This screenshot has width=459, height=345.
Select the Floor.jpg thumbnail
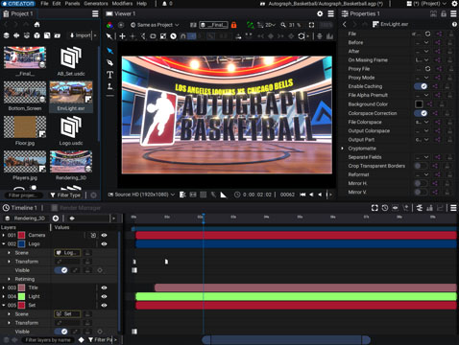click(x=25, y=127)
